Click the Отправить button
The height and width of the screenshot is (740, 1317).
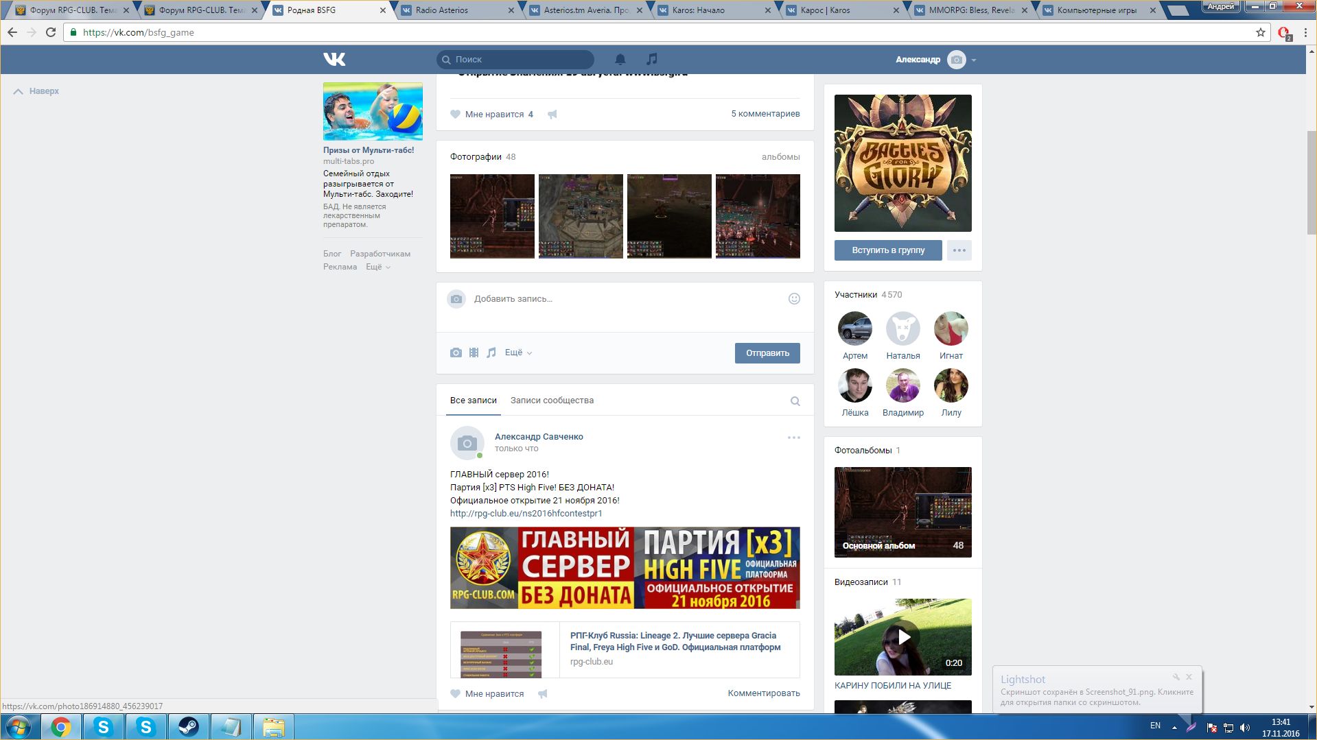[x=767, y=353]
